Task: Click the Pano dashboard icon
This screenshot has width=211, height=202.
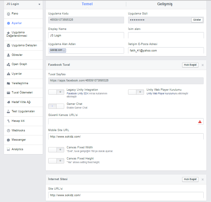Action: click(x=9, y=14)
